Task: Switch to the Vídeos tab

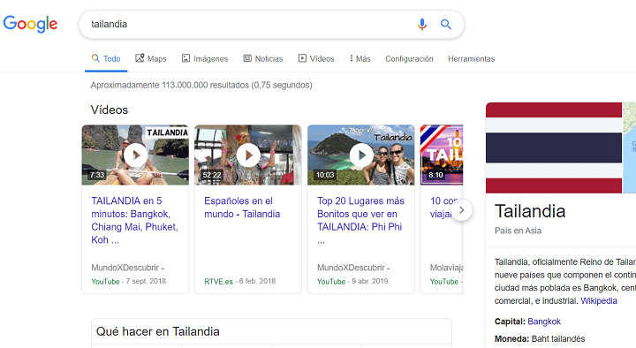Action: 316,59
